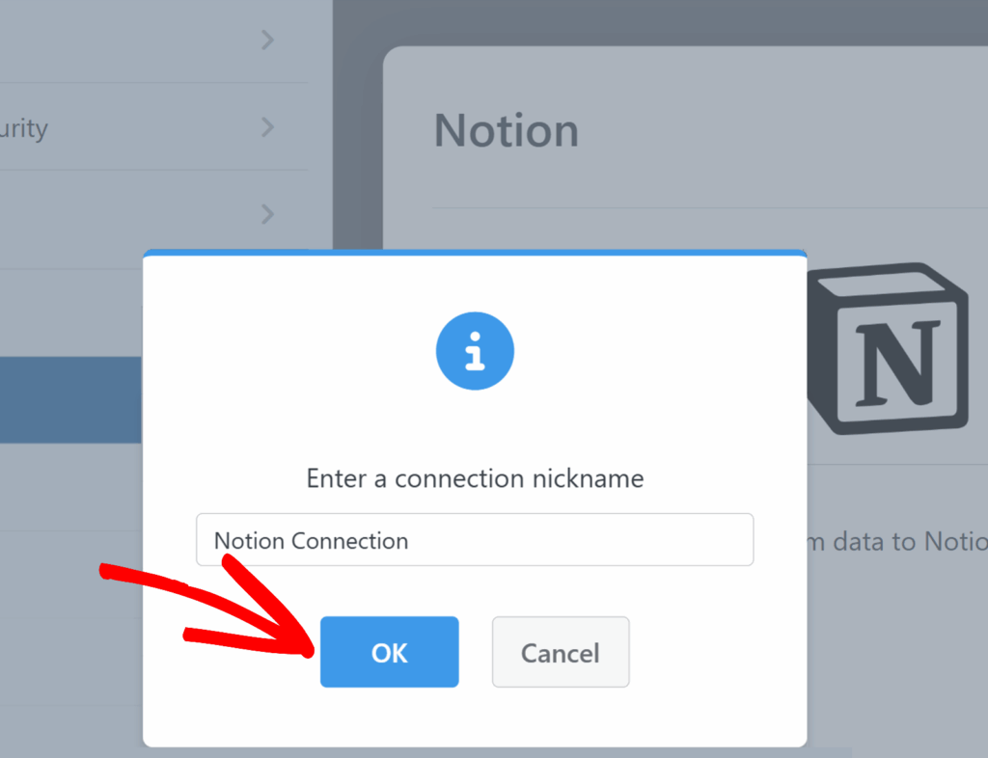Open the third sidebar section with right arrow
Viewport: 988px width, 758px height.
click(267, 214)
